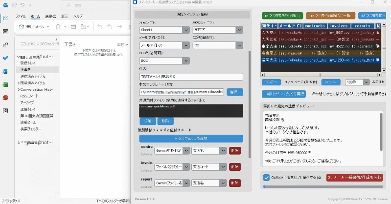Click the undo arrow in Outlook title bar

[23, 5]
